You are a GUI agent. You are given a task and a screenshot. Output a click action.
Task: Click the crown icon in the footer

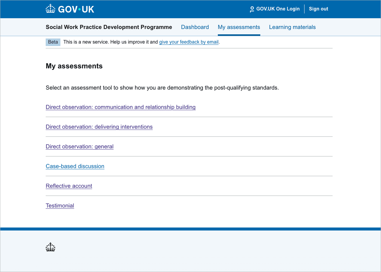(x=50, y=247)
